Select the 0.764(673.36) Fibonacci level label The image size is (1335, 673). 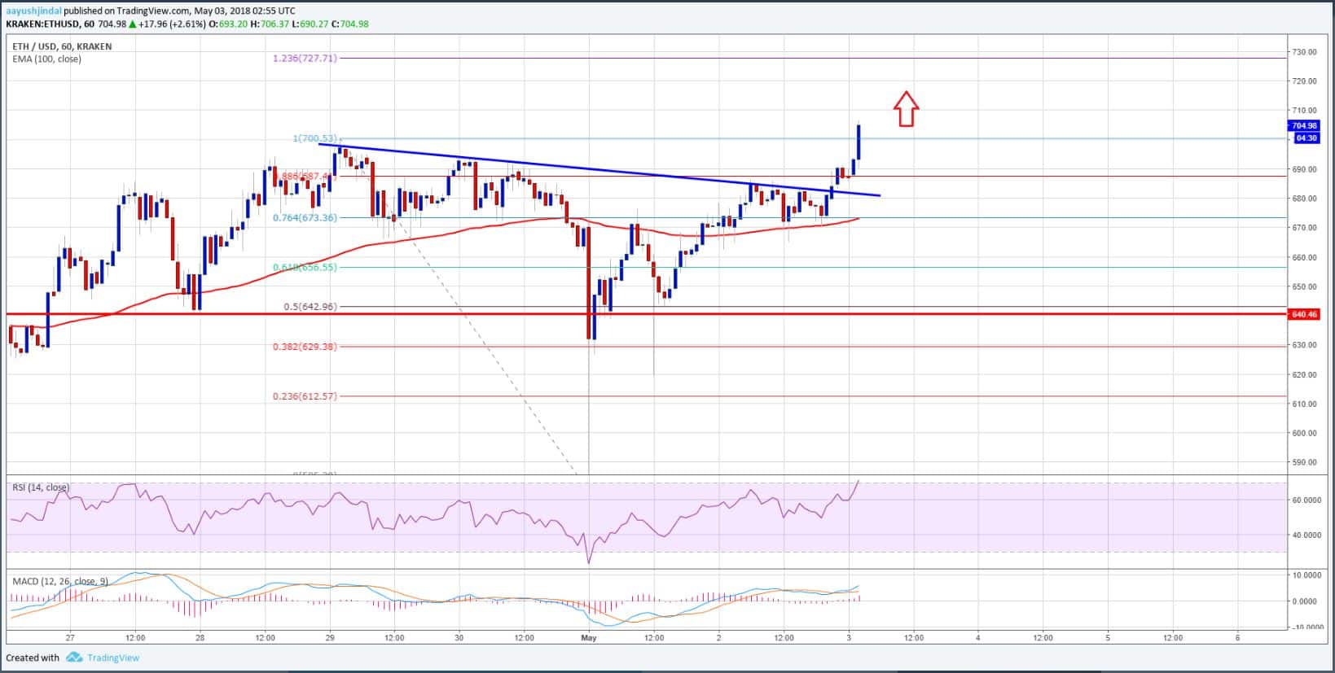click(305, 217)
